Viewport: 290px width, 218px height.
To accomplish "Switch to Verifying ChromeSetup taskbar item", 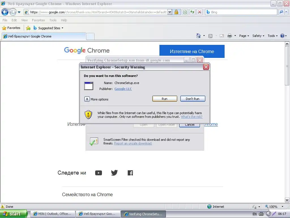I will click(143, 214).
